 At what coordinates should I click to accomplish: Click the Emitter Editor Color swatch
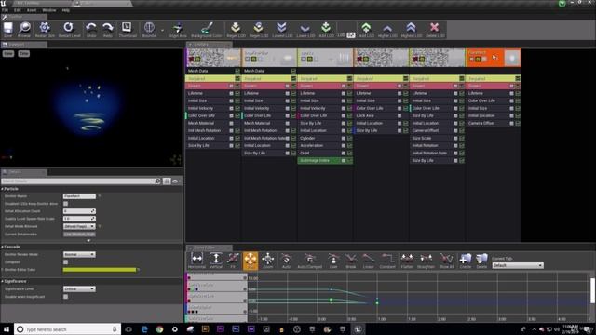point(100,270)
